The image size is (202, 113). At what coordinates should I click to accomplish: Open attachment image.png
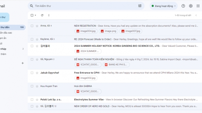109,31
